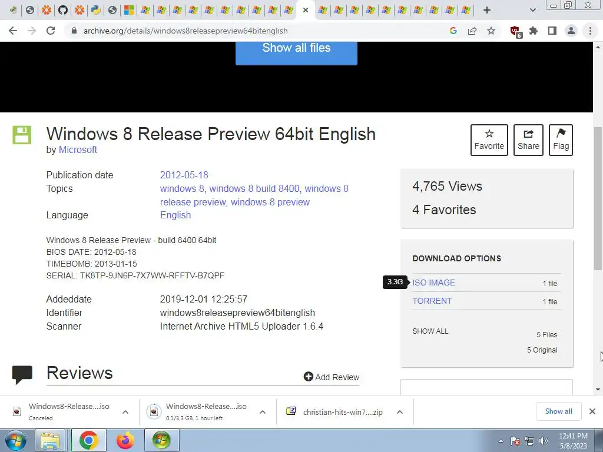Share this archive item

coord(528,140)
